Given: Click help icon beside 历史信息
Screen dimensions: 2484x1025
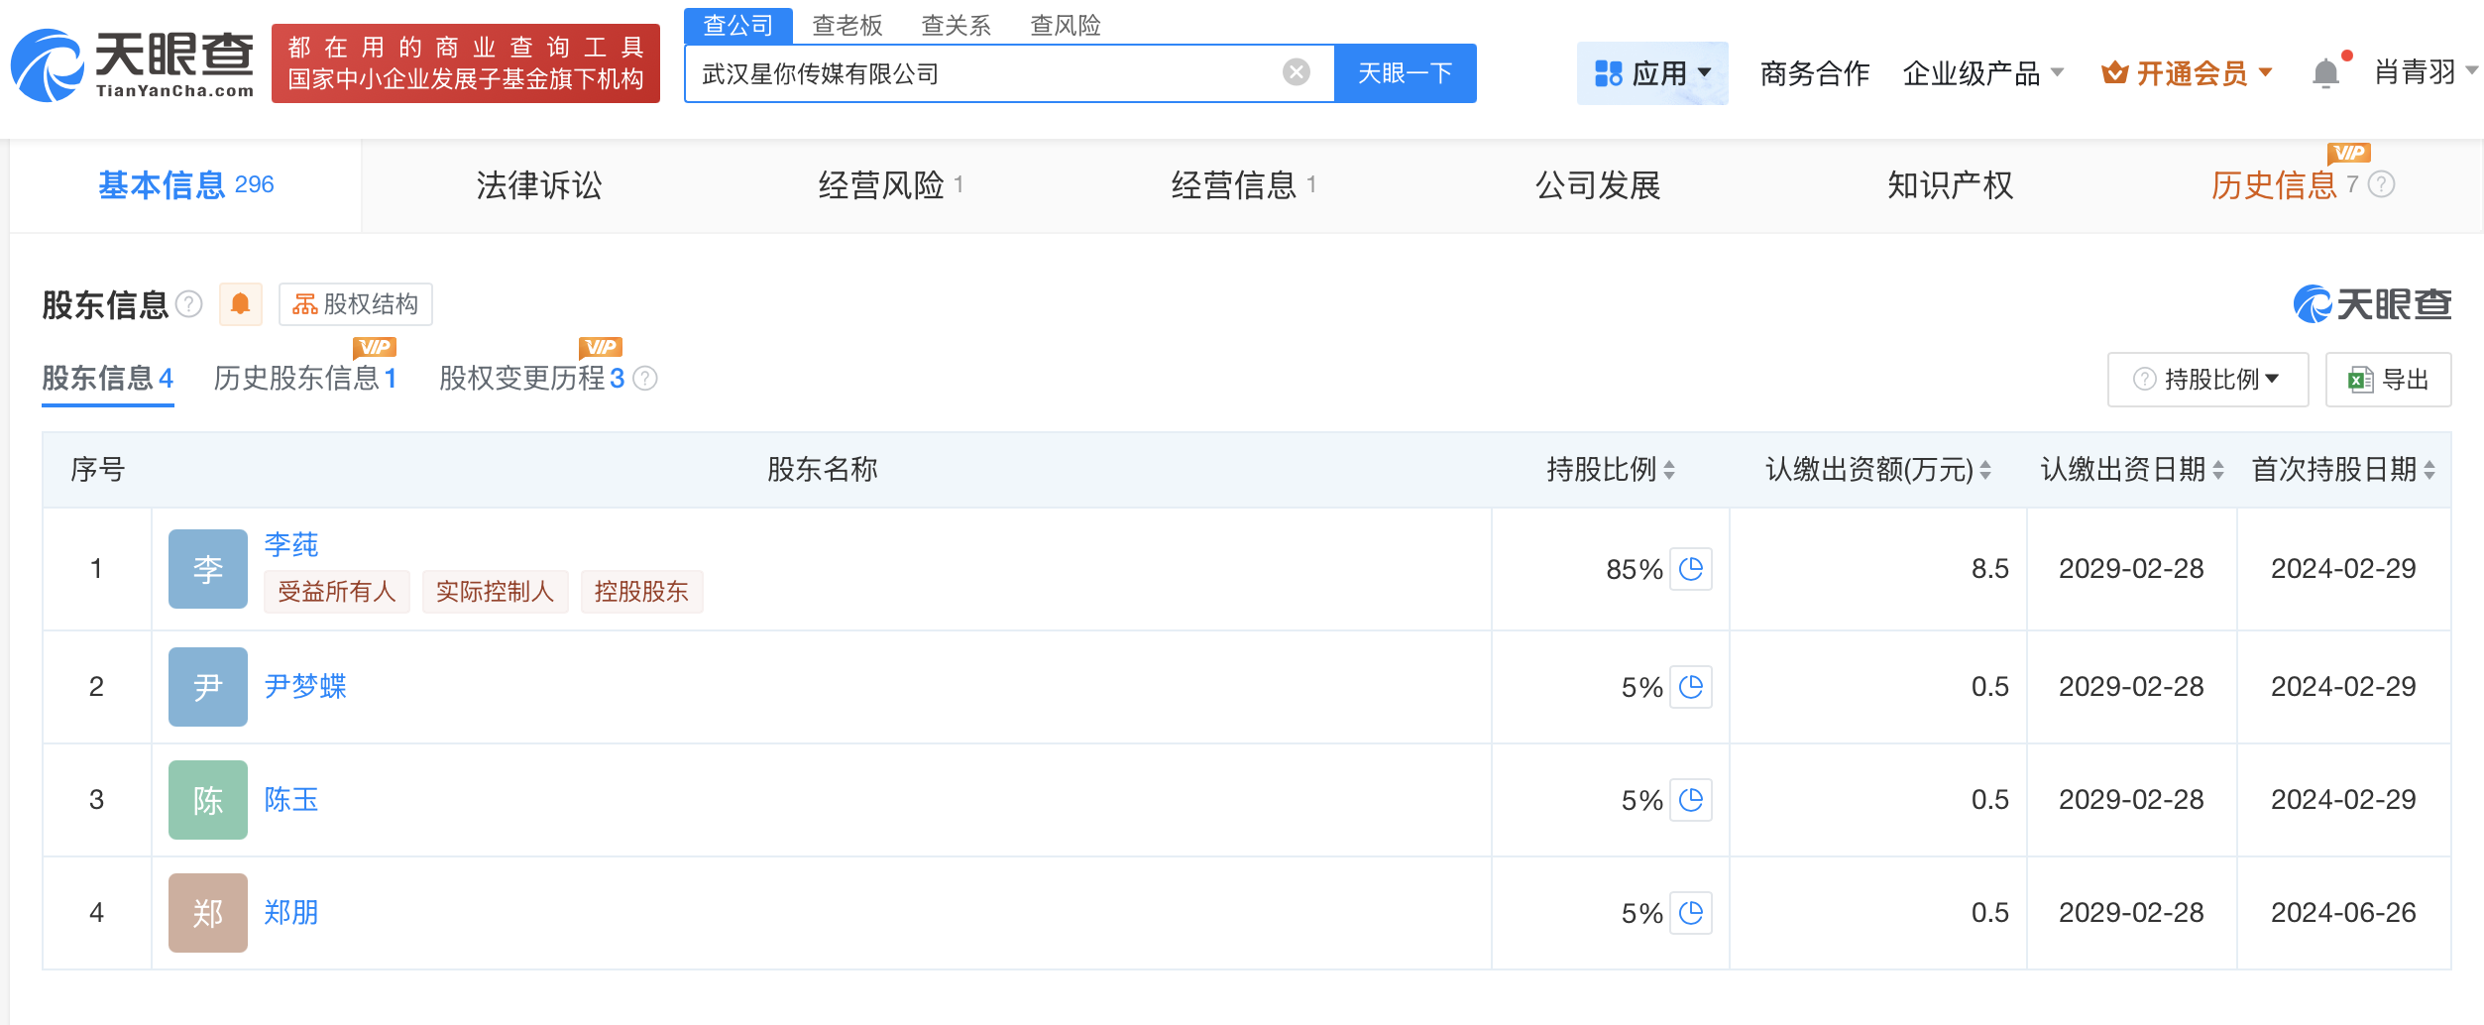Looking at the screenshot, I should pyautogui.click(x=2381, y=184).
